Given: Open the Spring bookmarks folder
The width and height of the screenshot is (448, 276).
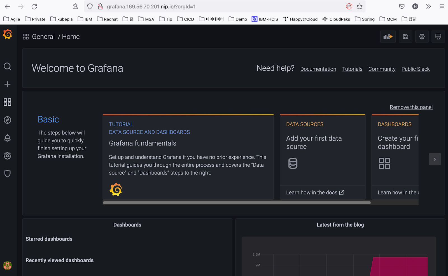Looking at the screenshot, I should 365,19.
